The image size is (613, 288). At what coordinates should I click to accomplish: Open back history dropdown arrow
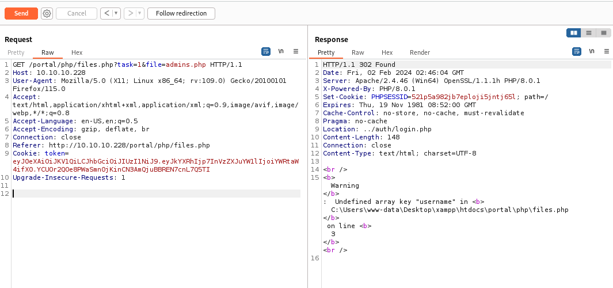[116, 13]
